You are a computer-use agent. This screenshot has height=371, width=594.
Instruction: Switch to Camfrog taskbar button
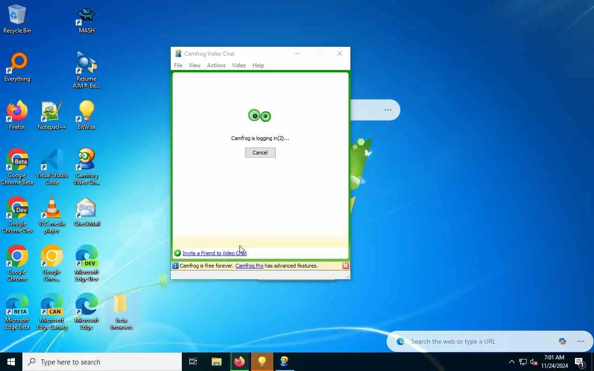(x=284, y=362)
